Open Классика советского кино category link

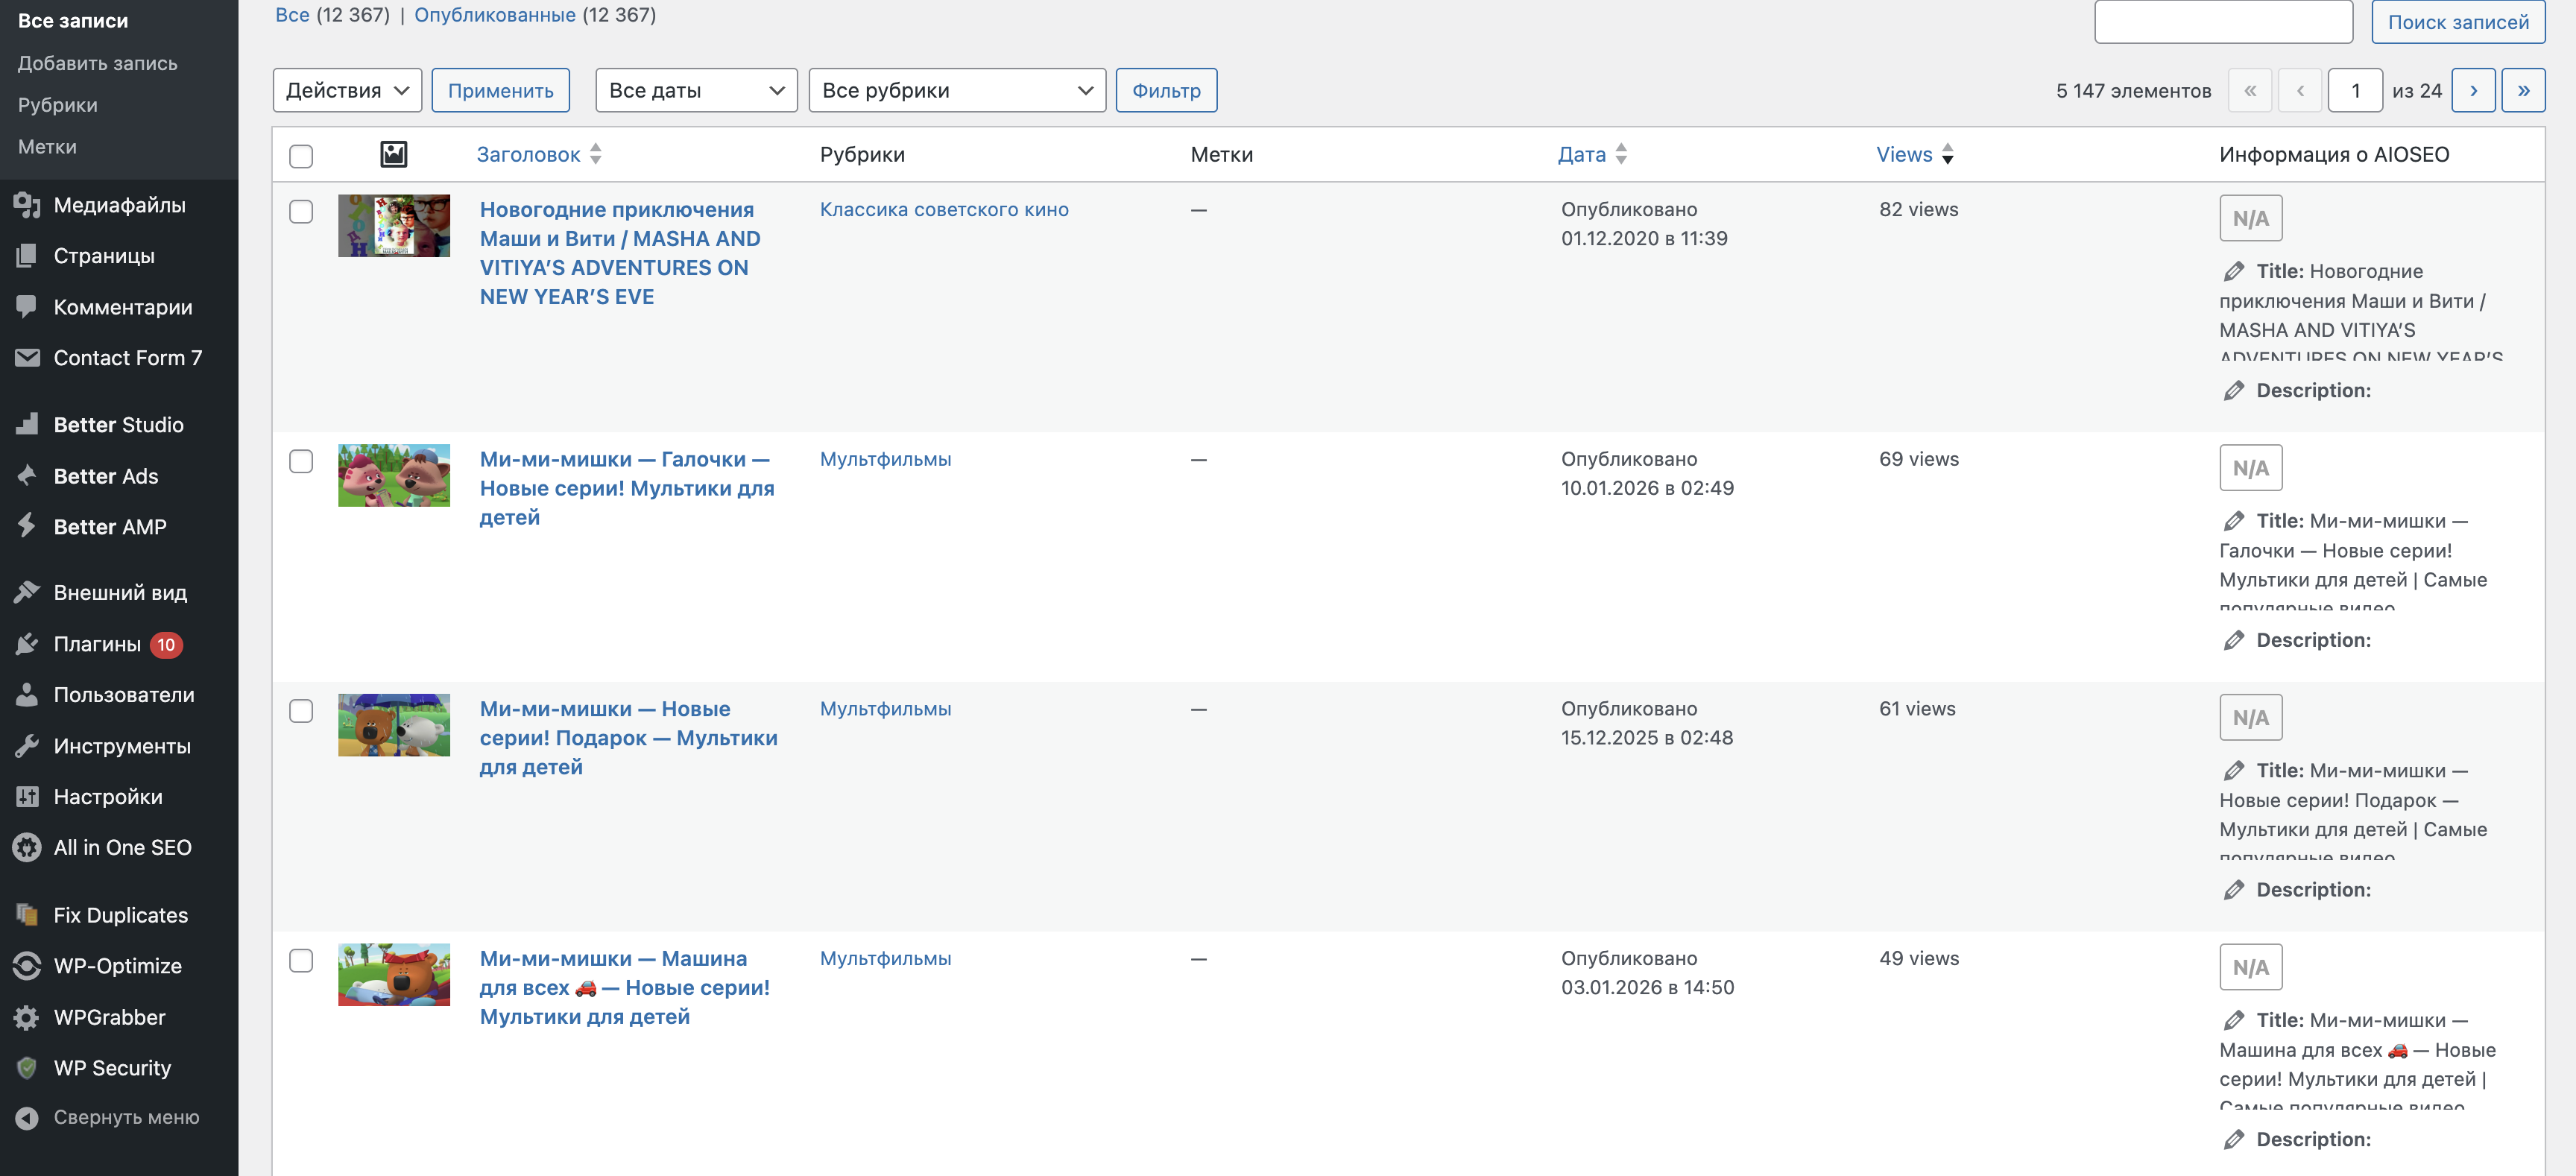click(x=943, y=209)
